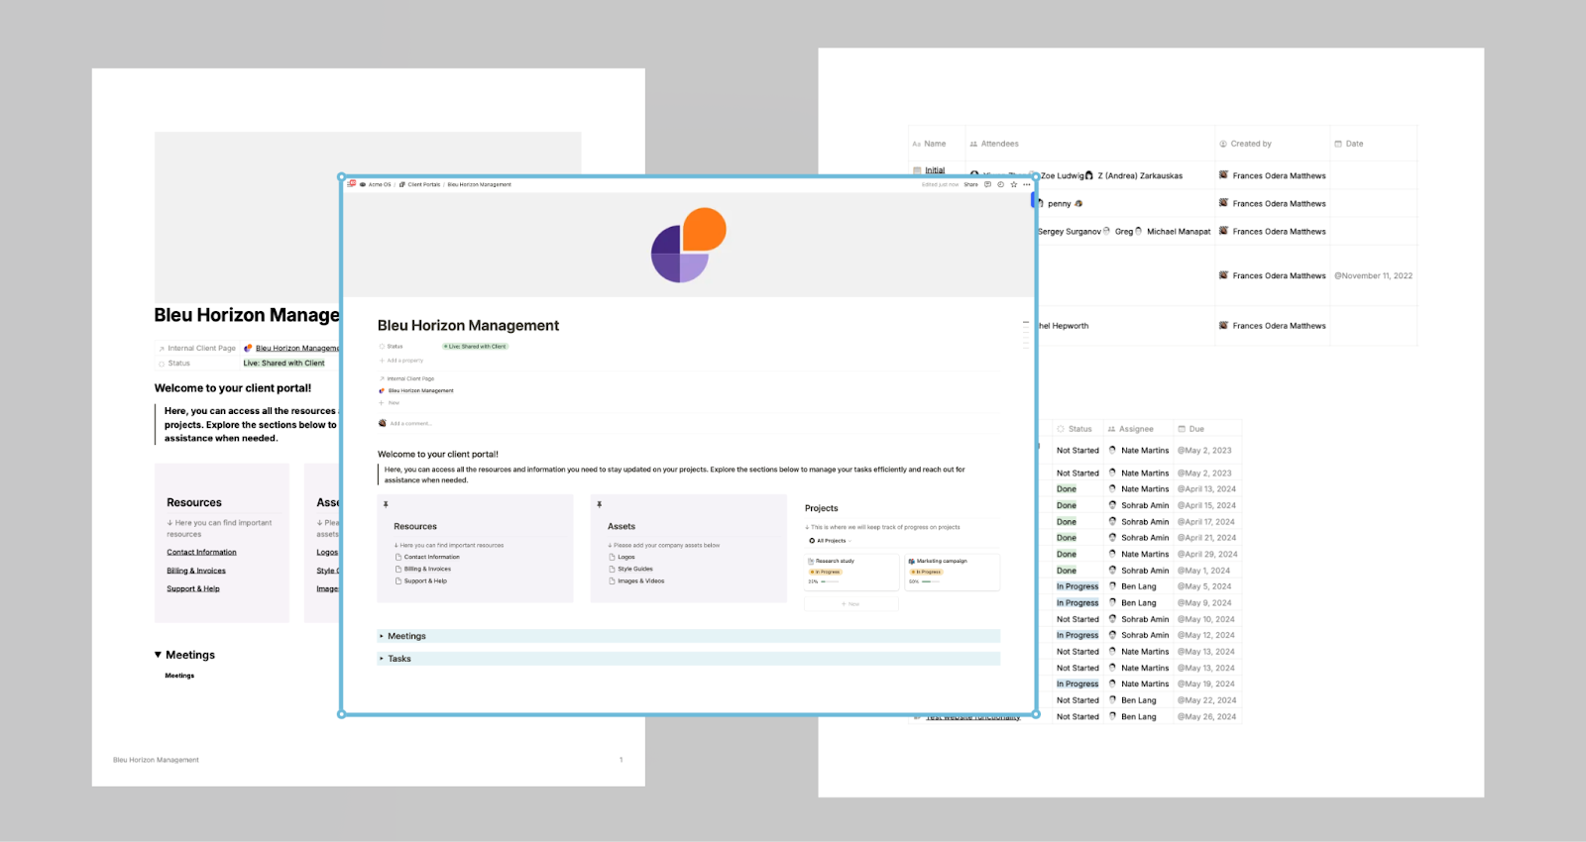
Task: Click the table of contents lines at right
Action: click(x=1026, y=334)
